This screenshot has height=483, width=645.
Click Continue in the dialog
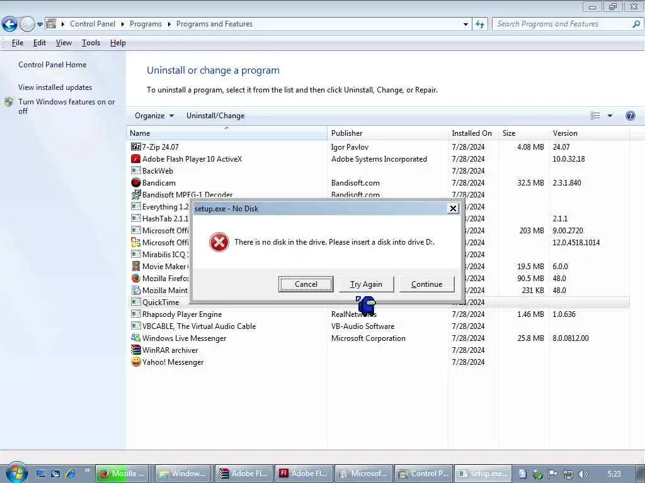(x=426, y=284)
